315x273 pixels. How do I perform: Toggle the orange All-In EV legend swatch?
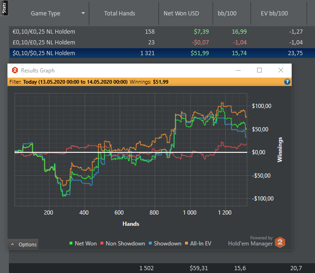pyautogui.click(x=186, y=243)
